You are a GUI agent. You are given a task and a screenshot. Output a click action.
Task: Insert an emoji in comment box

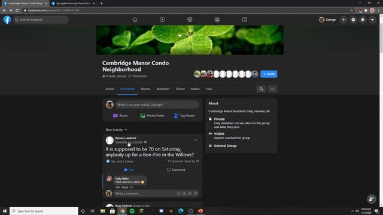tap(178, 193)
